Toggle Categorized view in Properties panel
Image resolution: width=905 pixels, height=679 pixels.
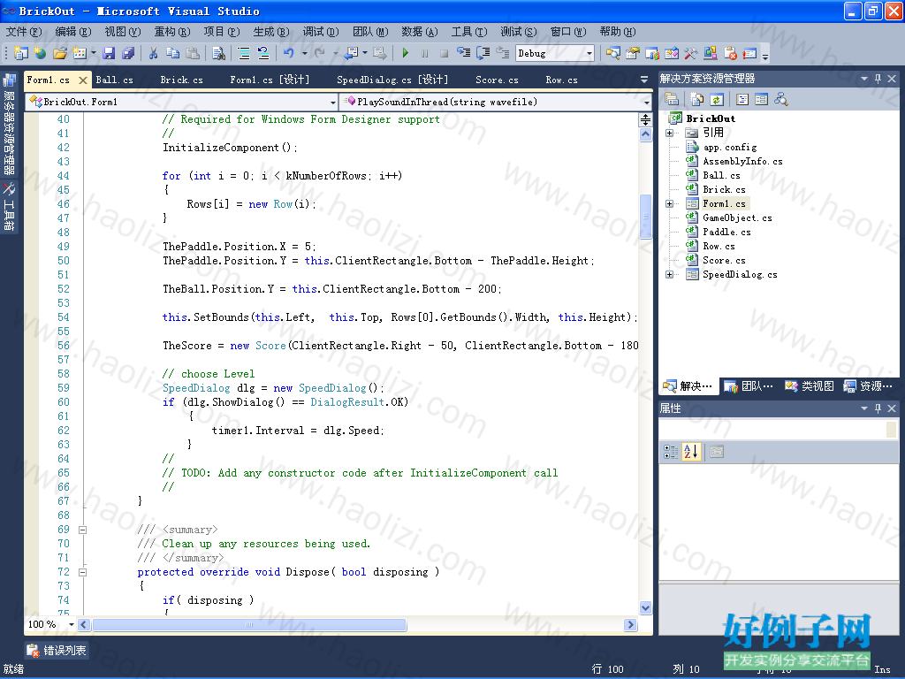coord(671,452)
